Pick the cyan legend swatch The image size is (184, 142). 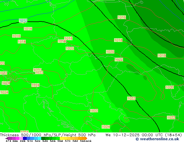pyautogui.click(x=39, y=138)
